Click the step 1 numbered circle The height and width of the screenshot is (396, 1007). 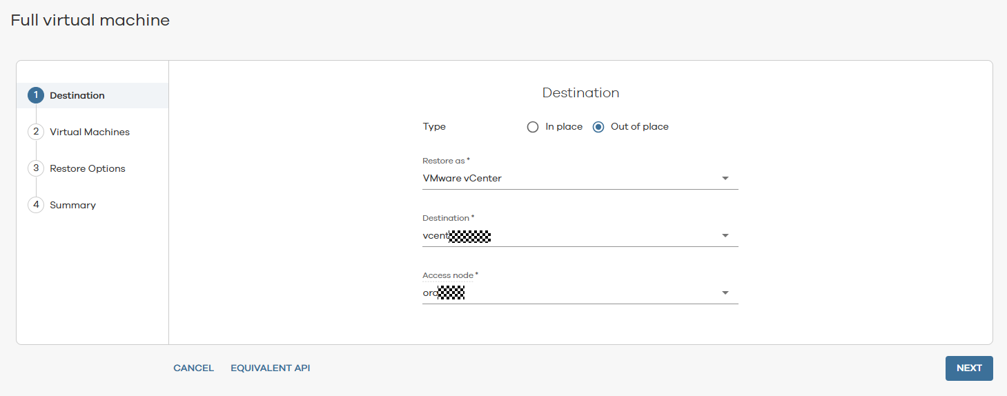[x=36, y=95]
